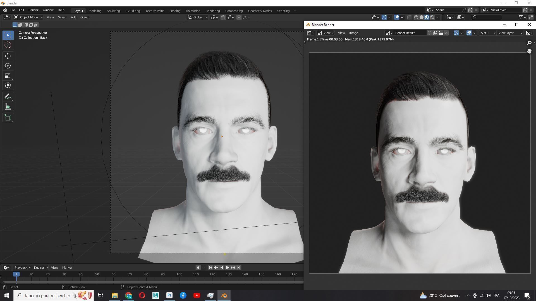The height and width of the screenshot is (301, 536).
Task: Play the animation forward
Action: 227,268
